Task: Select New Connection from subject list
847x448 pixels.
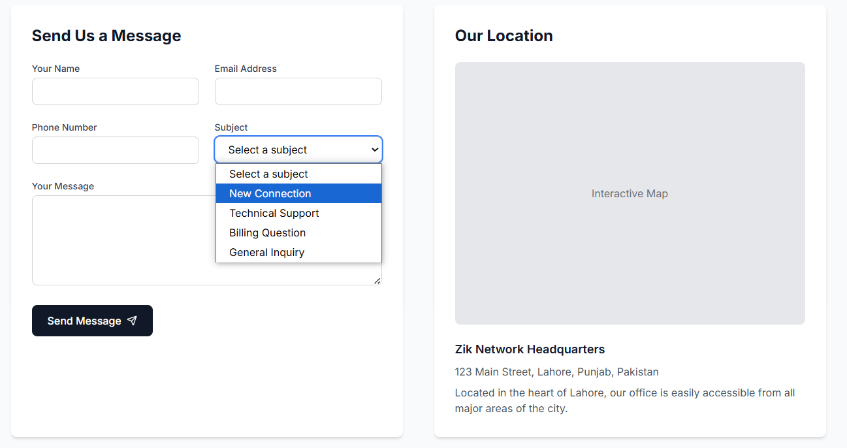Action: (x=270, y=193)
